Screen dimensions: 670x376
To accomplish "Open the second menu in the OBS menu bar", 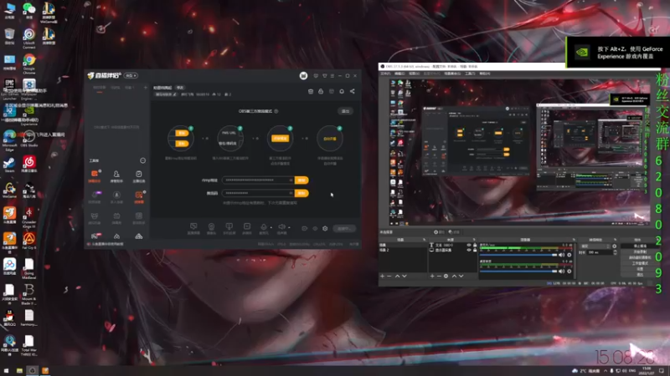I will click(x=399, y=74).
